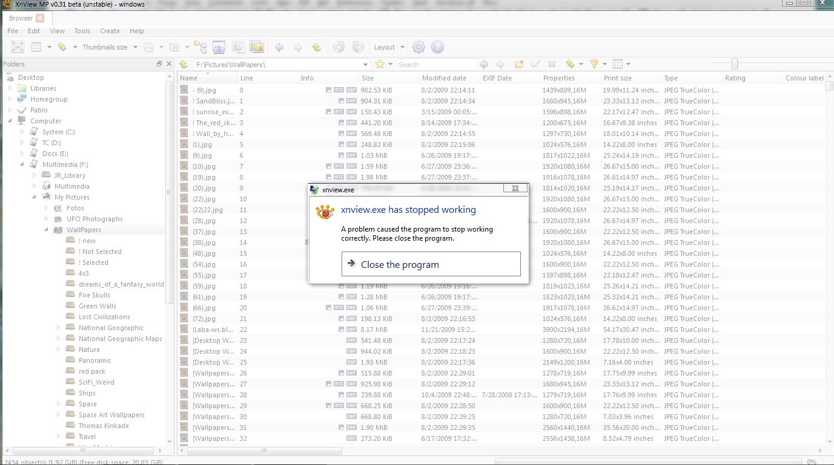Click the view mode grid icon in the file toolbar
This screenshot has width=834, height=465.
pos(618,64)
